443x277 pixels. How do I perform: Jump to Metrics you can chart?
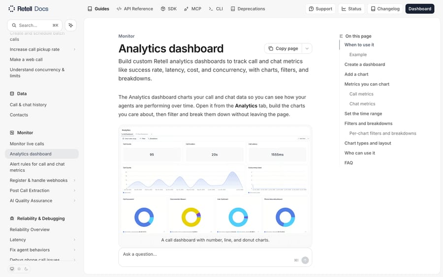(367, 84)
